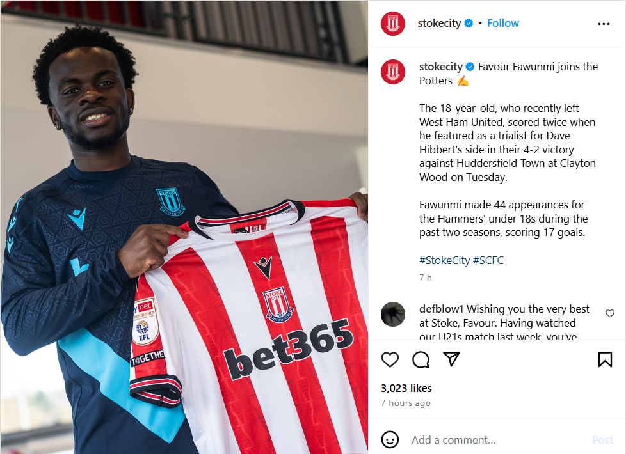This screenshot has height=454, width=626.
Task: Click the stokecity avatar next to caption
Action: point(393,72)
